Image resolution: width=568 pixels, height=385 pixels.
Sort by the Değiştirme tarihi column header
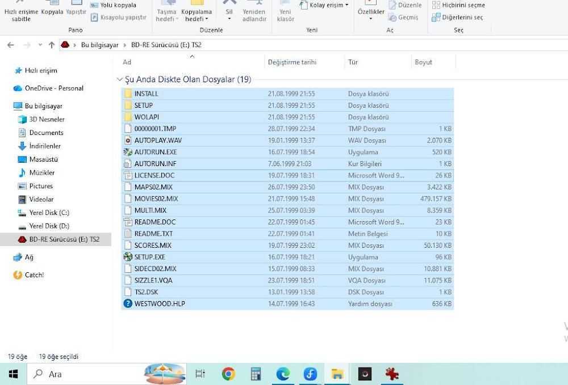(x=304, y=62)
